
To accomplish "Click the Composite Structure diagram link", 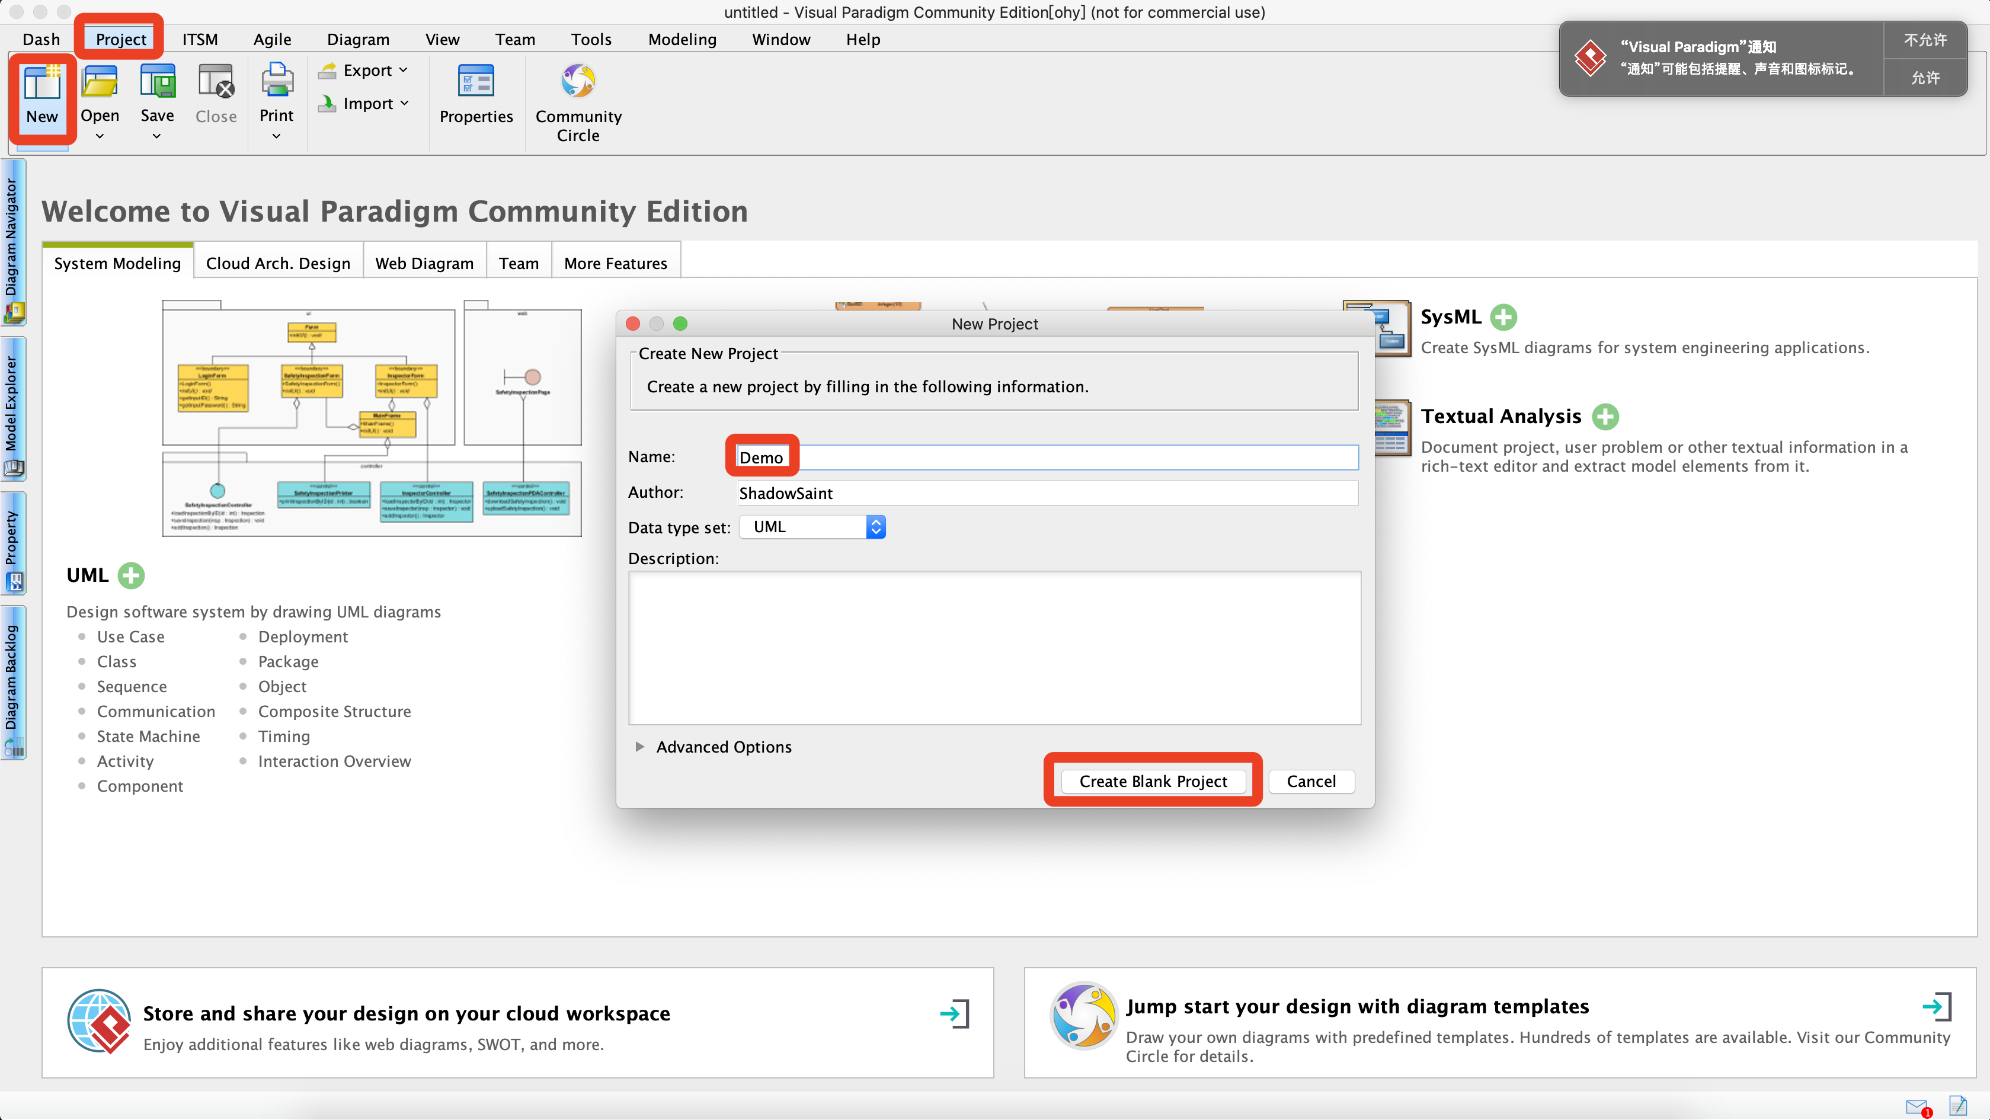I will click(x=334, y=711).
